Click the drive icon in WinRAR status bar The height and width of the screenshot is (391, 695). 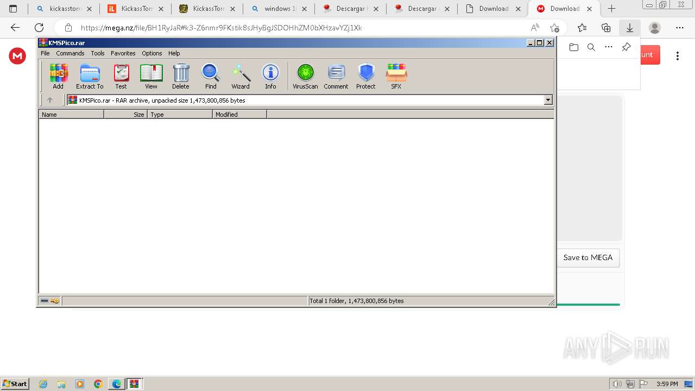[45, 301]
